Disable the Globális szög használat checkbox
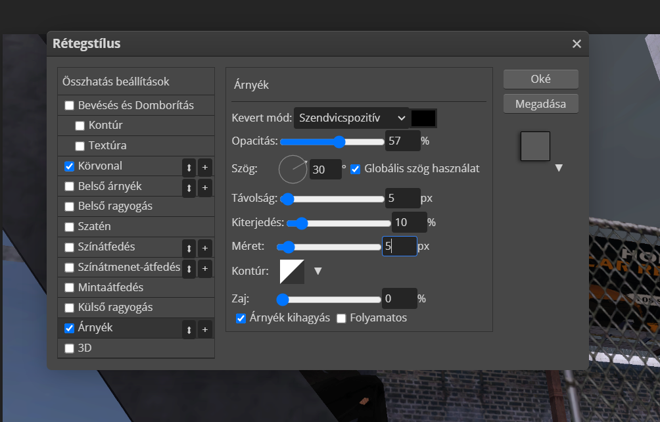Screen dimensions: 660x422 [x=356, y=169]
